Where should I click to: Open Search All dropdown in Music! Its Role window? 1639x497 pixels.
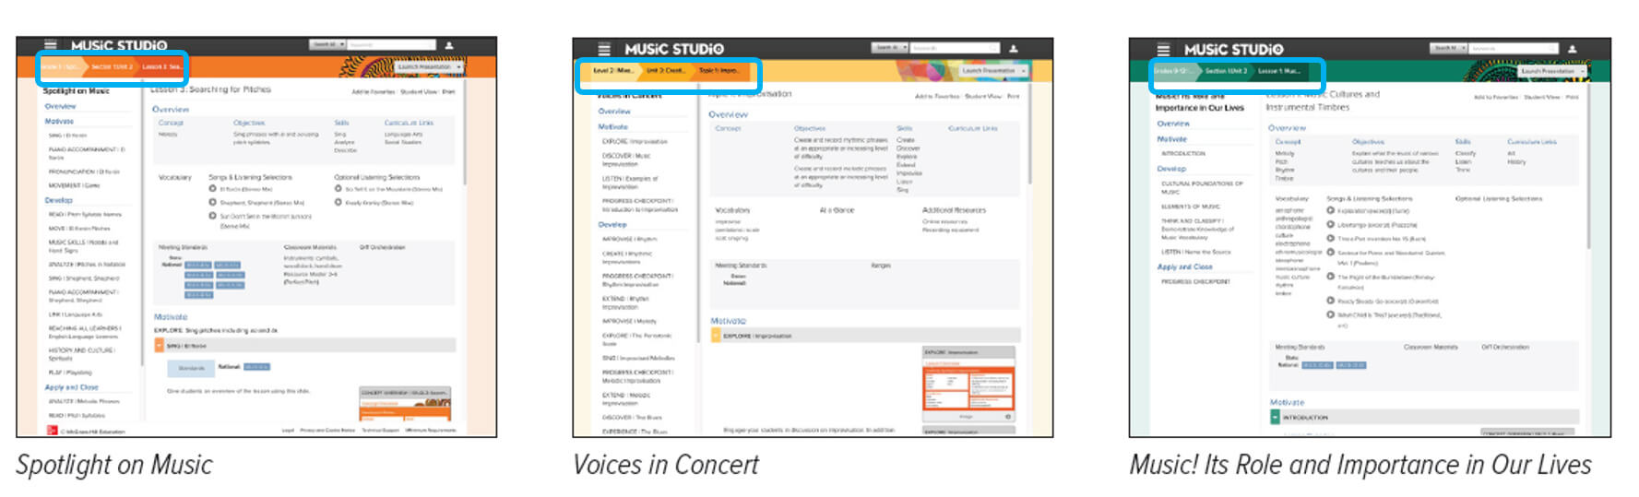pos(1449,48)
